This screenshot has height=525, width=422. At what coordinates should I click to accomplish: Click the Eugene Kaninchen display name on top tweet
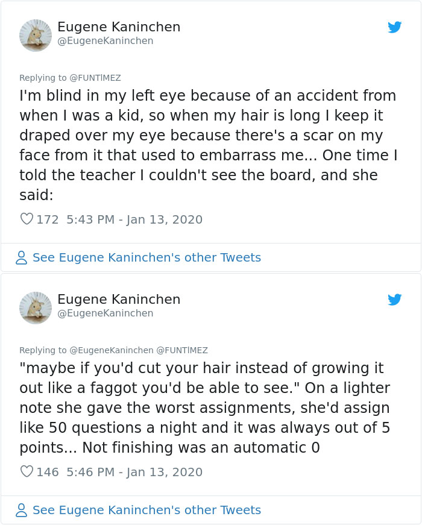click(x=118, y=27)
